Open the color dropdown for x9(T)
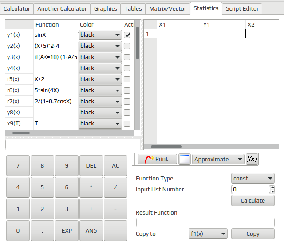This screenshot has width=284, height=246. point(100,124)
